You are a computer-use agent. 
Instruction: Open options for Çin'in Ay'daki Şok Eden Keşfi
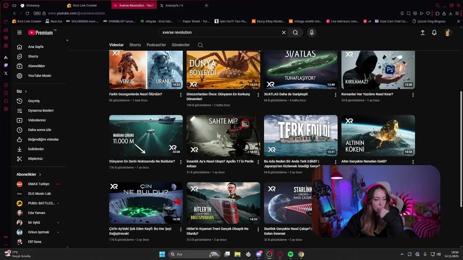pos(181,229)
